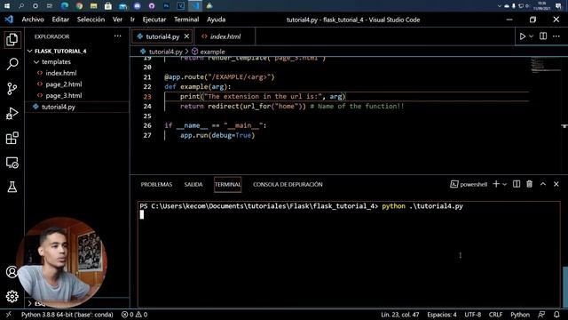Open the Manage gear icon
The height and width of the screenshot is (320, 568).
(12, 296)
